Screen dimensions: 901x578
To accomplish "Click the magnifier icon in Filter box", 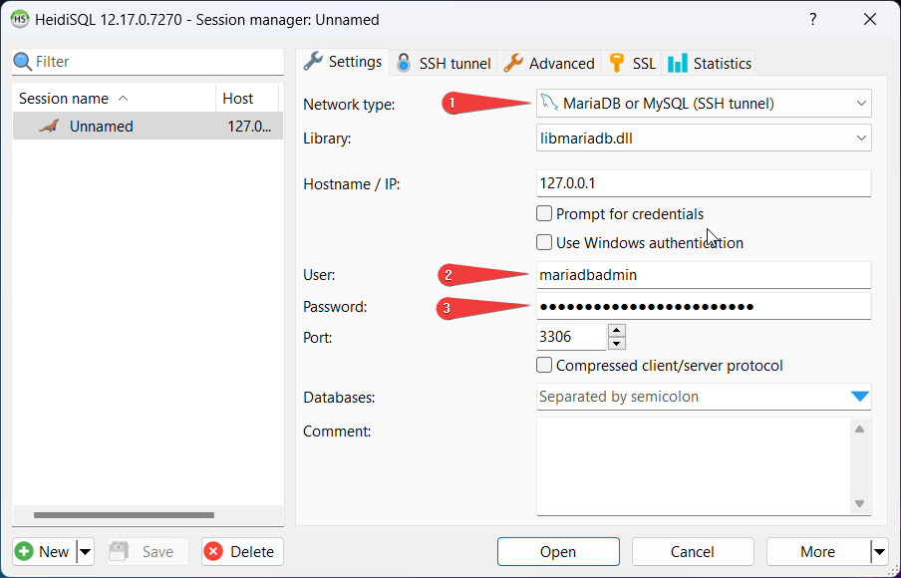I will pyautogui.click(x=23, y=62).
